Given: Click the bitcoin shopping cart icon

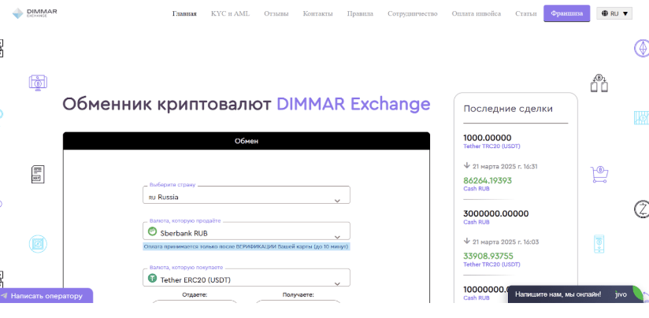Looking at the screenshot, I should coord(599,175).
